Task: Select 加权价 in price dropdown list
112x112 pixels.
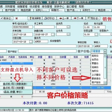Action: [x=95, y=71]
